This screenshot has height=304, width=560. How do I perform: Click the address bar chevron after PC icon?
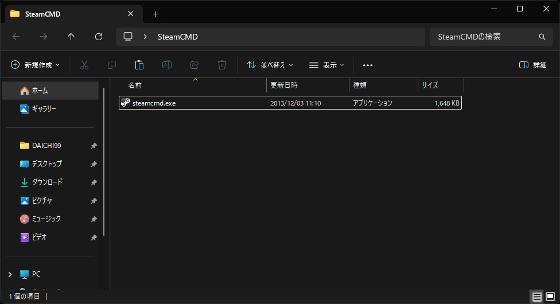coord(145,37)
